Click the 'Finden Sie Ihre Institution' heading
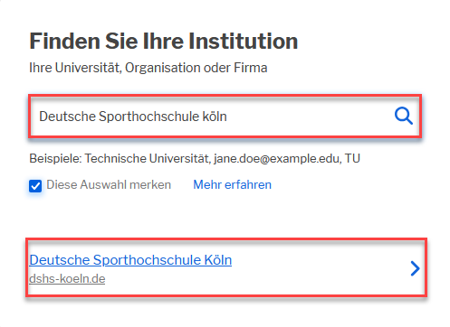This screenshot has width=450, height=327. [164, 41]
